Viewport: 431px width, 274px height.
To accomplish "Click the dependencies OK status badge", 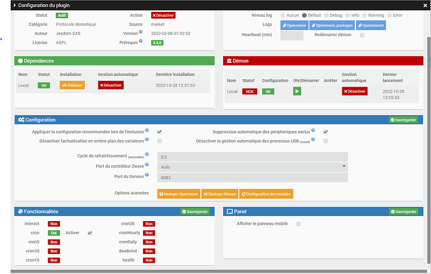I will click(44, 85).
